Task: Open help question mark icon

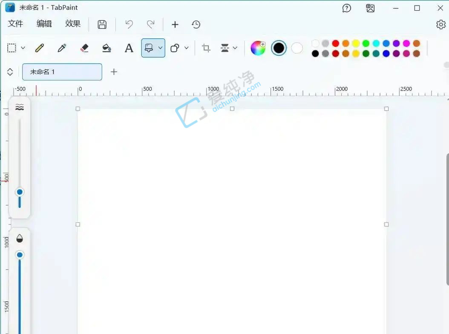Action: [x=346, y=8]
